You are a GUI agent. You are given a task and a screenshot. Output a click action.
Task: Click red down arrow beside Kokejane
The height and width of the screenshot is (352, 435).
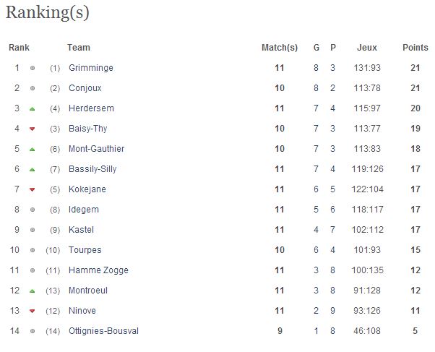(x=33, y=189)
